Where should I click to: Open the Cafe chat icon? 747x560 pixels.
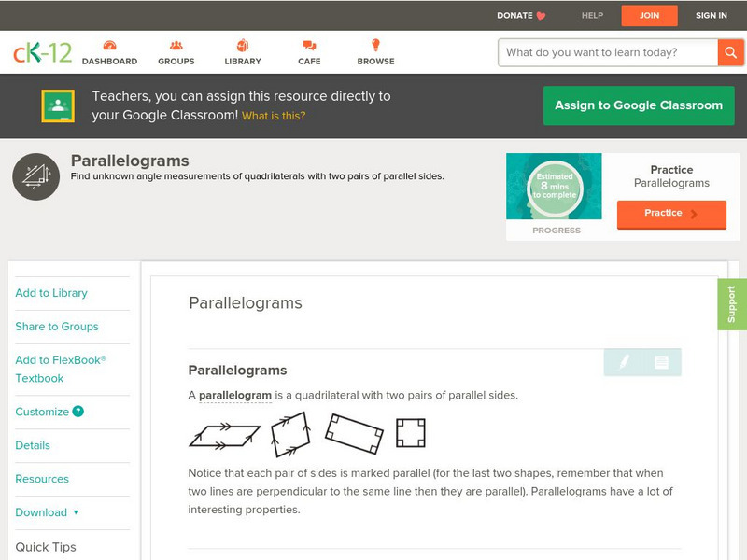tap(309, 46)
